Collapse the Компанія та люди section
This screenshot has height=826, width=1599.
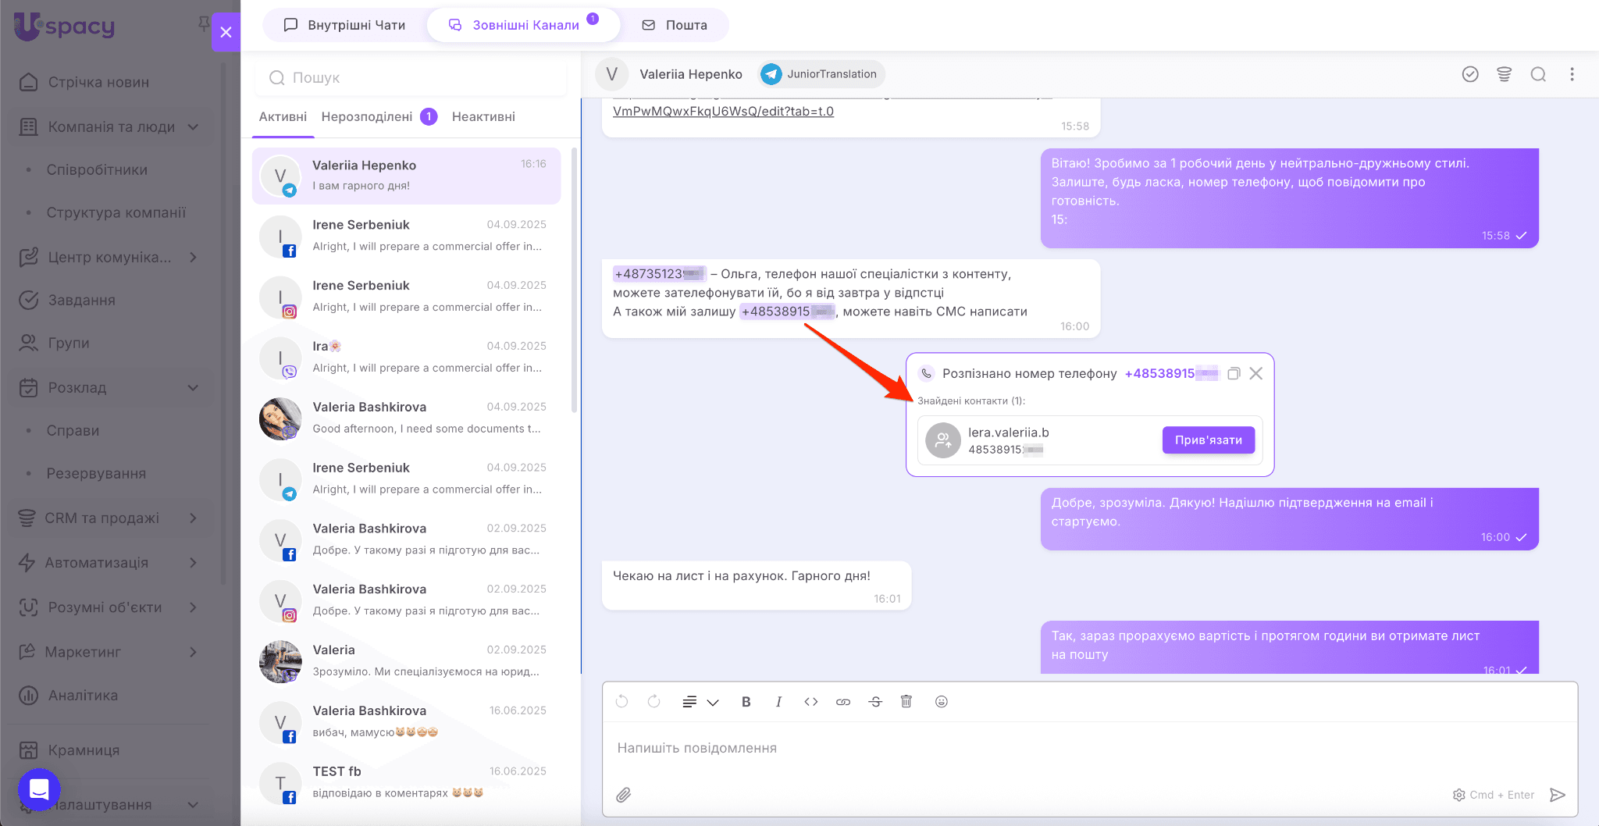194,126
